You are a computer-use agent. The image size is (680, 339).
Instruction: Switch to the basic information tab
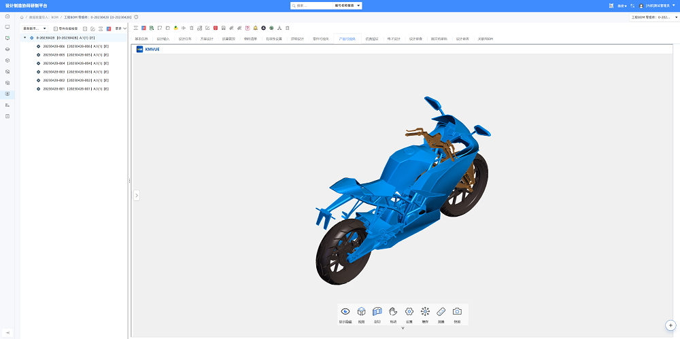141,39
